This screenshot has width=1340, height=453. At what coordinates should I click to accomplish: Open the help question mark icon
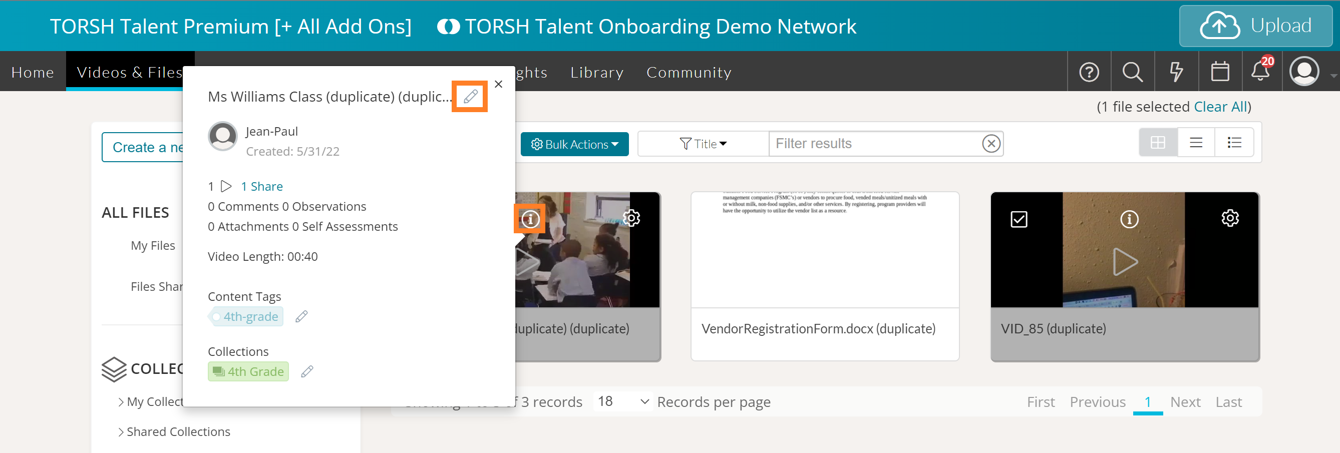pyautogui.click(x=1089, y=72)
